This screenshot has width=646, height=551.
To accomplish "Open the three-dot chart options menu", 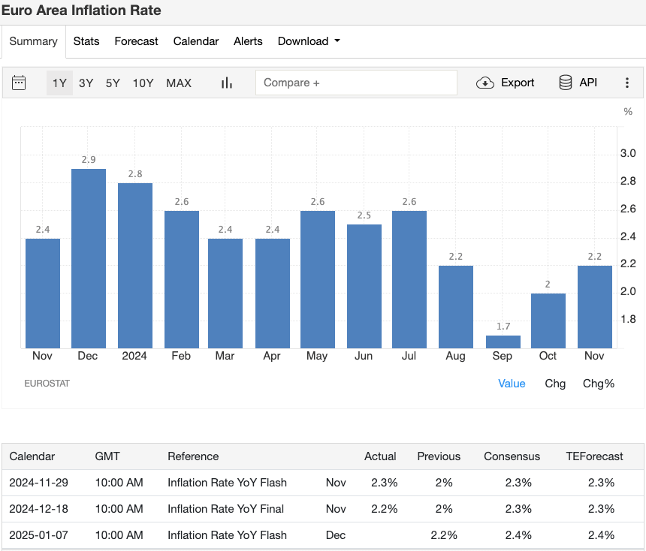I will pos(627,83).
